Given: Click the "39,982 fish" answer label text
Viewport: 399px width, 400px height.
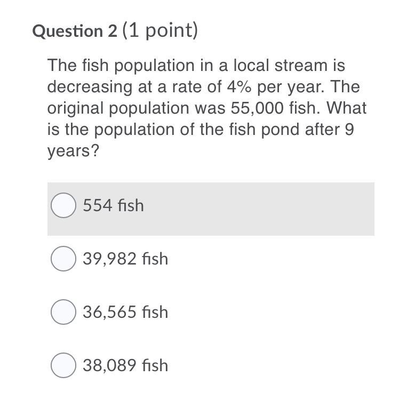Looking at the screenshot, I should click(125, 259).
